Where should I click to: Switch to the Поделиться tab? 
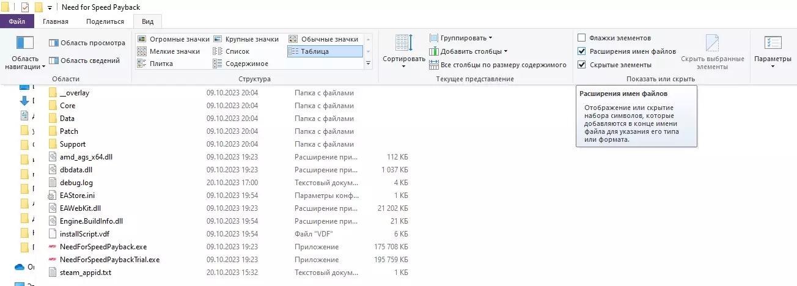tap(105, 21)
